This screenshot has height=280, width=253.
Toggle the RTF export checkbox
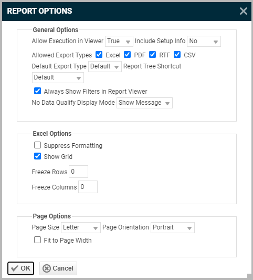pyautogui.click(x=152, y=55)
